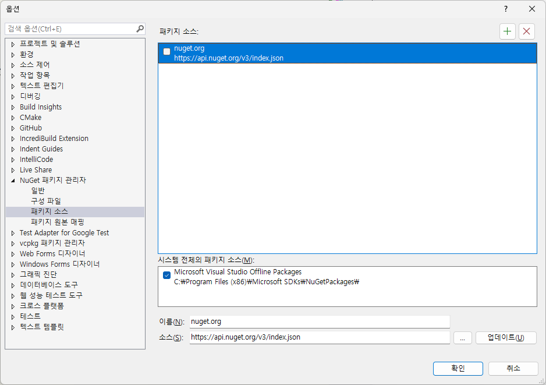Open the 패키지 원본 매핑 page
The height and width of the screenshot is (385, 546).
point(58,222)
